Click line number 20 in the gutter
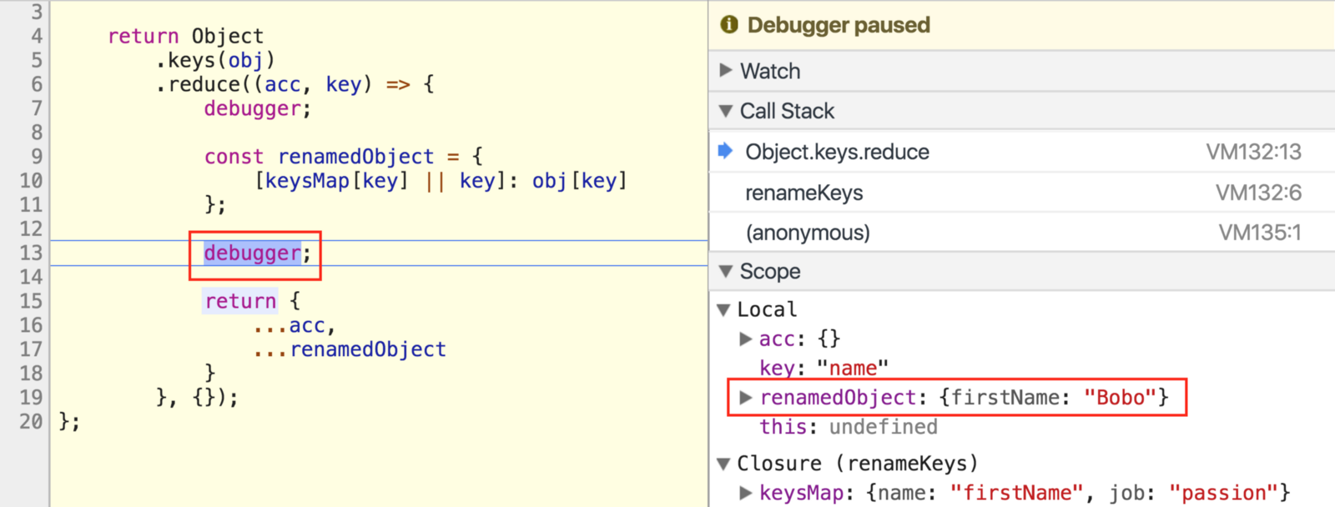This screenshot has width=1335, height=507. point(31,421)
